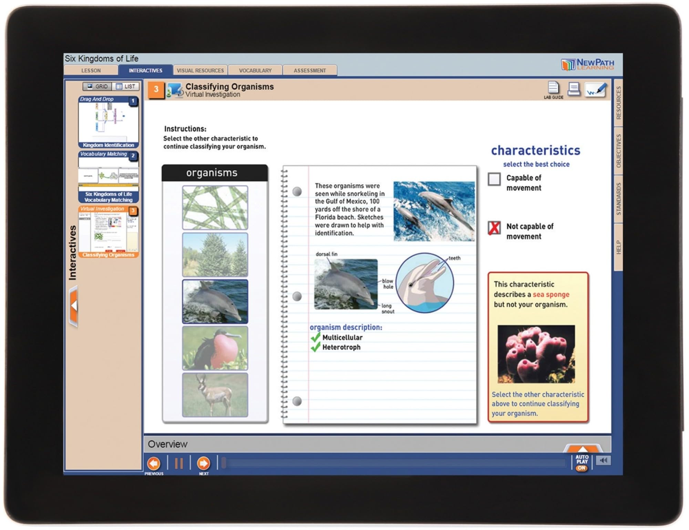Click the printer icon in header
The width and height of the screenshot is (689, 530).
click(574, 89)
